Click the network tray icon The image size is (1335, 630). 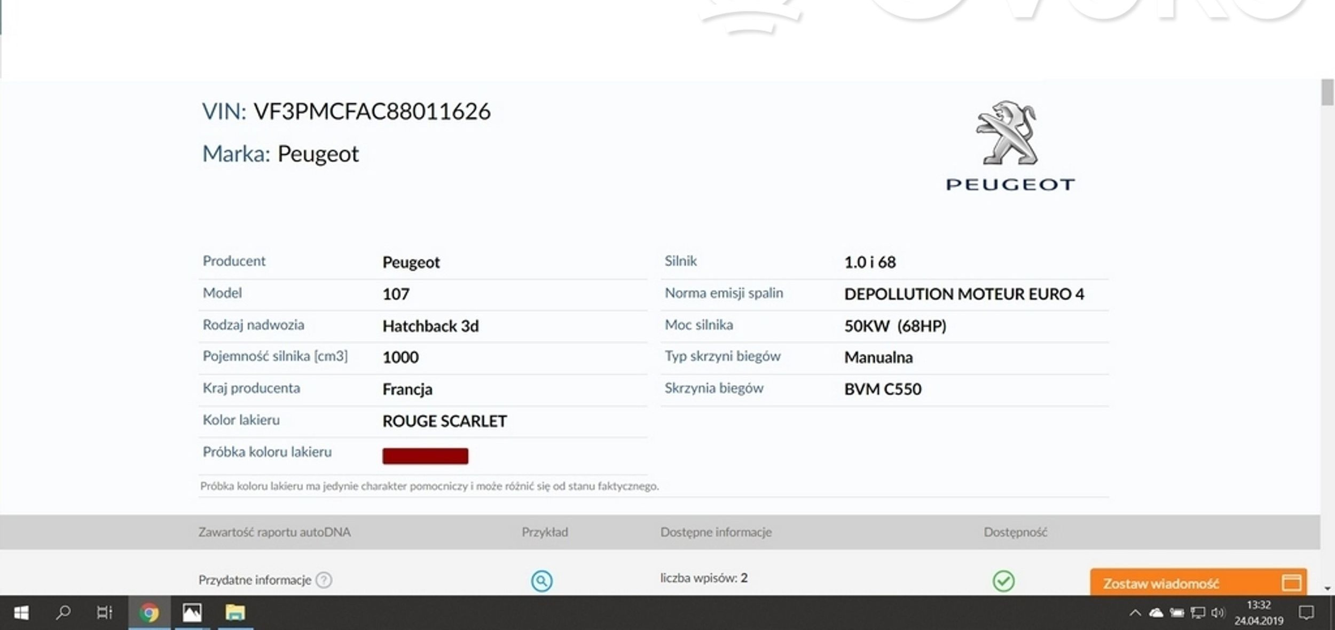point(1198,612)
